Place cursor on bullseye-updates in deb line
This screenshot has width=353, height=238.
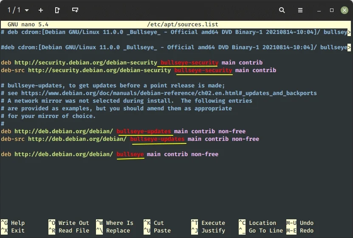click(144, 131)
